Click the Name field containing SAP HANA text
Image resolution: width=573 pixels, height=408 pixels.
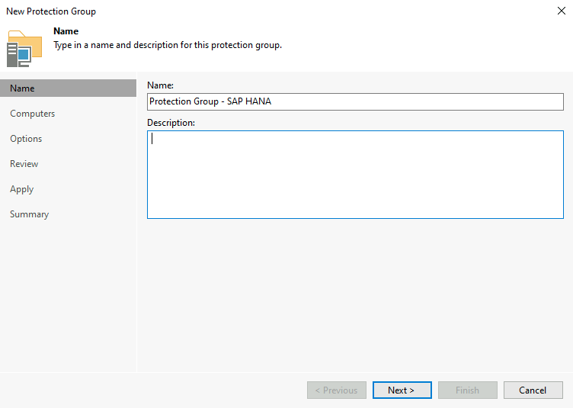[x=354, y=101]
